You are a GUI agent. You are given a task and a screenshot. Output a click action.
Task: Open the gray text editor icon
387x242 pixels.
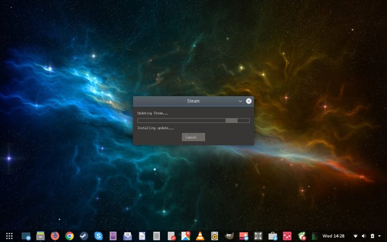pyautogui.click(x=157, y=236)
